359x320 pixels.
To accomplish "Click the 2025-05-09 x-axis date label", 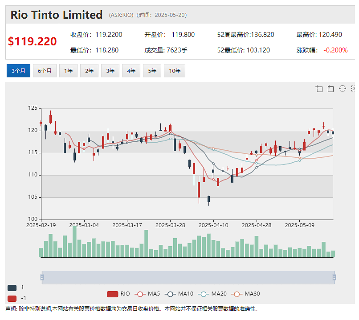I will pos(299,225).
